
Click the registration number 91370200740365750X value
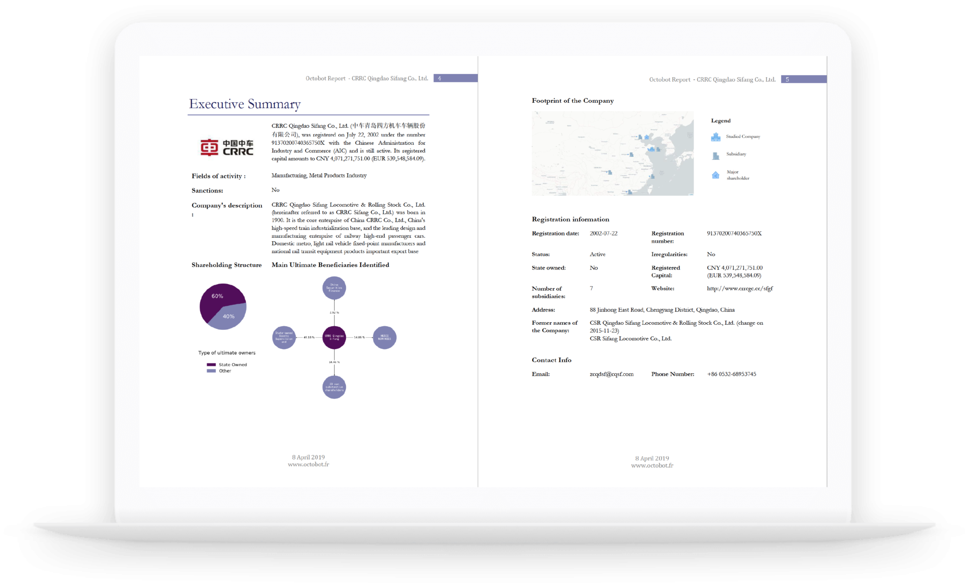734,234
